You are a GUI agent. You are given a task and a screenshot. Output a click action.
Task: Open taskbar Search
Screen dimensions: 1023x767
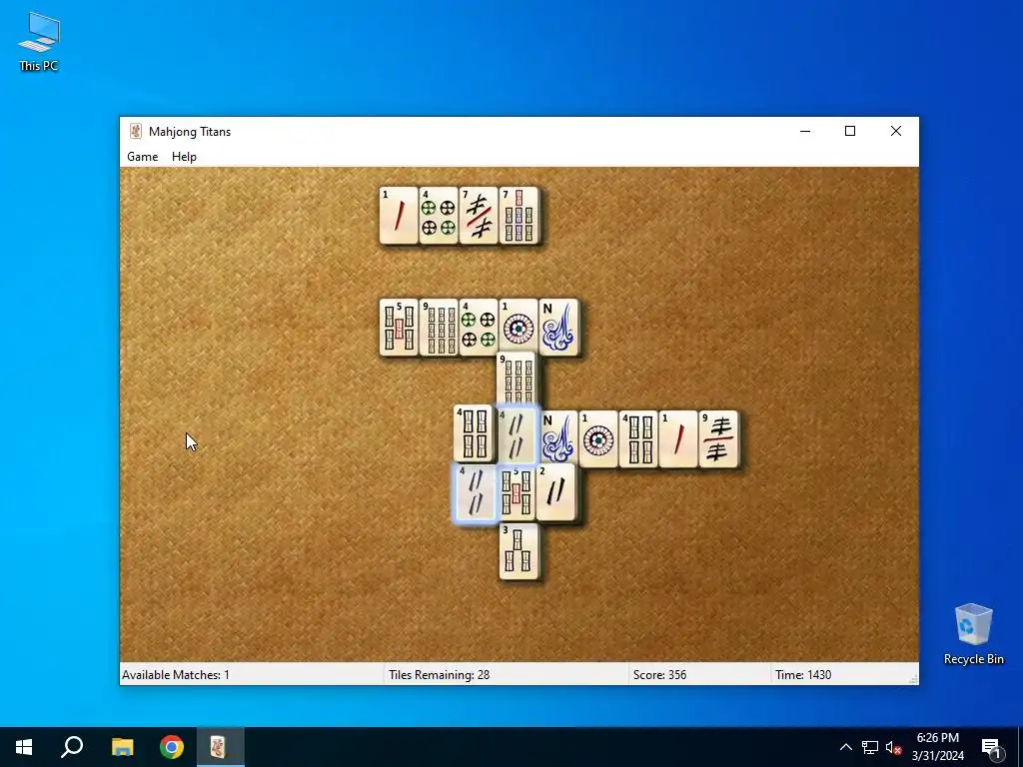pyautogui.click(x=72, y=747)
